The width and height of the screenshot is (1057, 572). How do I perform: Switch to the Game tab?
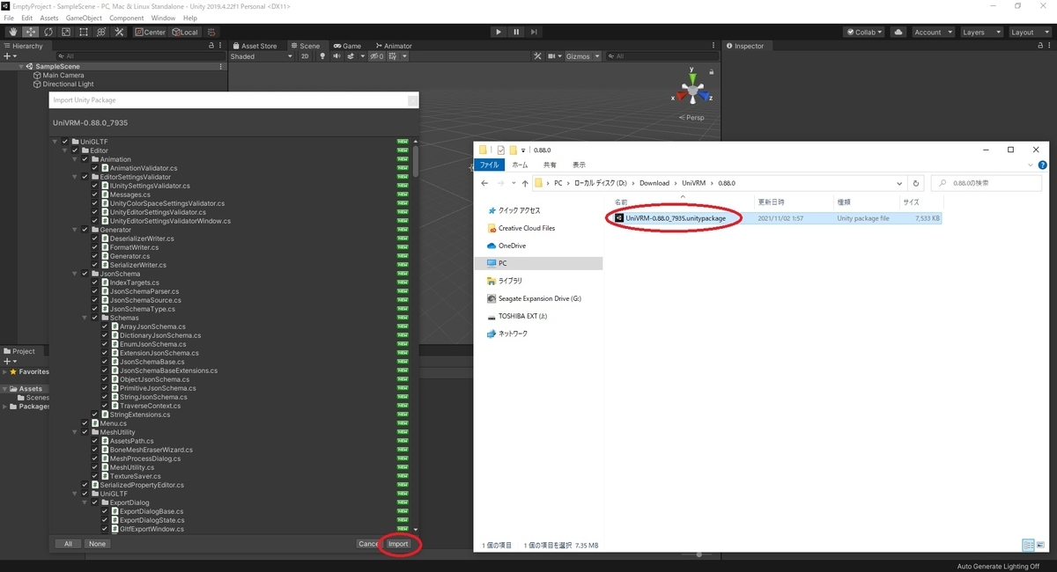pos(347,46)
